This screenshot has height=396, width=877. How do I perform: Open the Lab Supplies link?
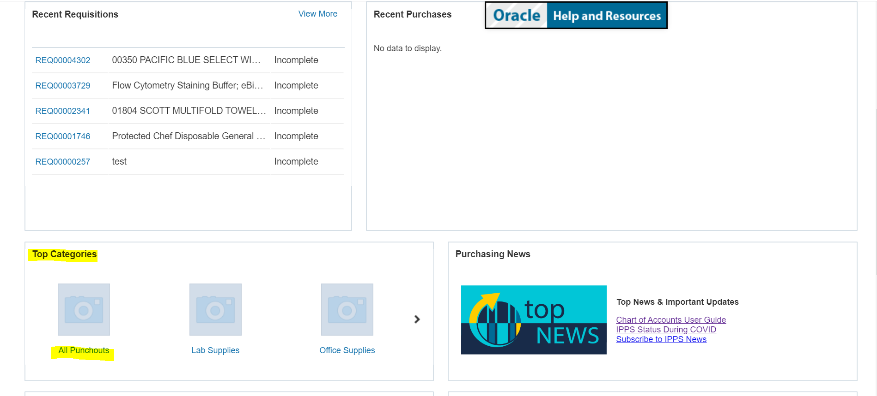click(215, 350)
